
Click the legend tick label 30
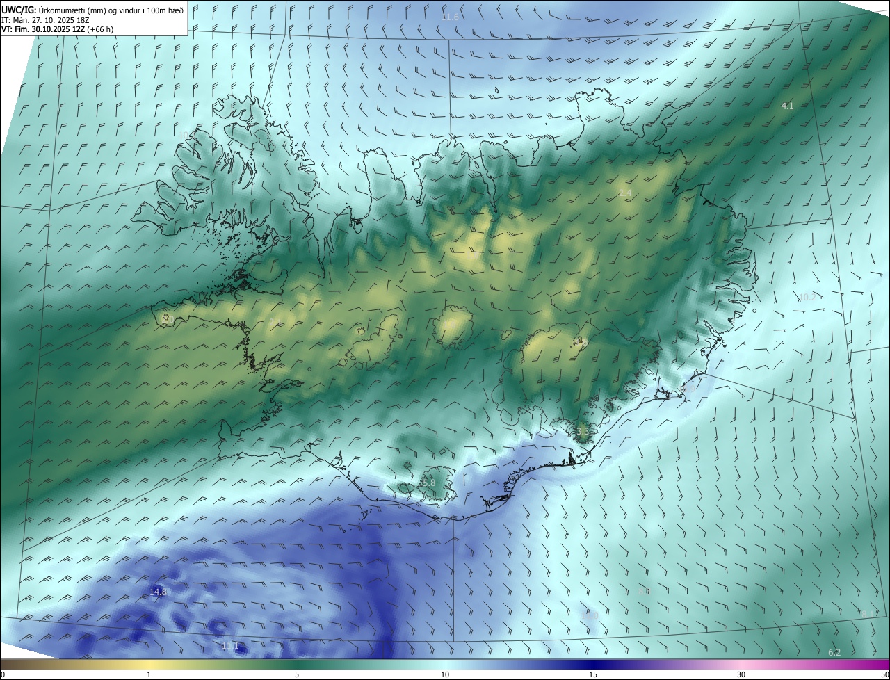pyautogui.click(x=741, y=674)
